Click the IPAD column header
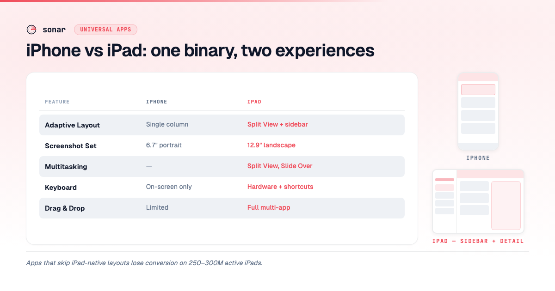Viewport: 555px width, 291px height. click(254, 102)
